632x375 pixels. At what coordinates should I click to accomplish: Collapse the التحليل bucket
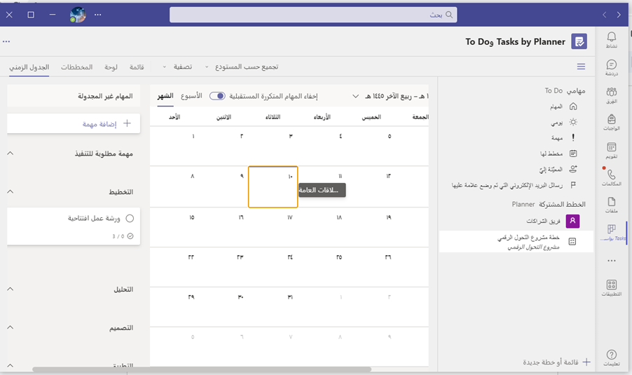(11, 289)
